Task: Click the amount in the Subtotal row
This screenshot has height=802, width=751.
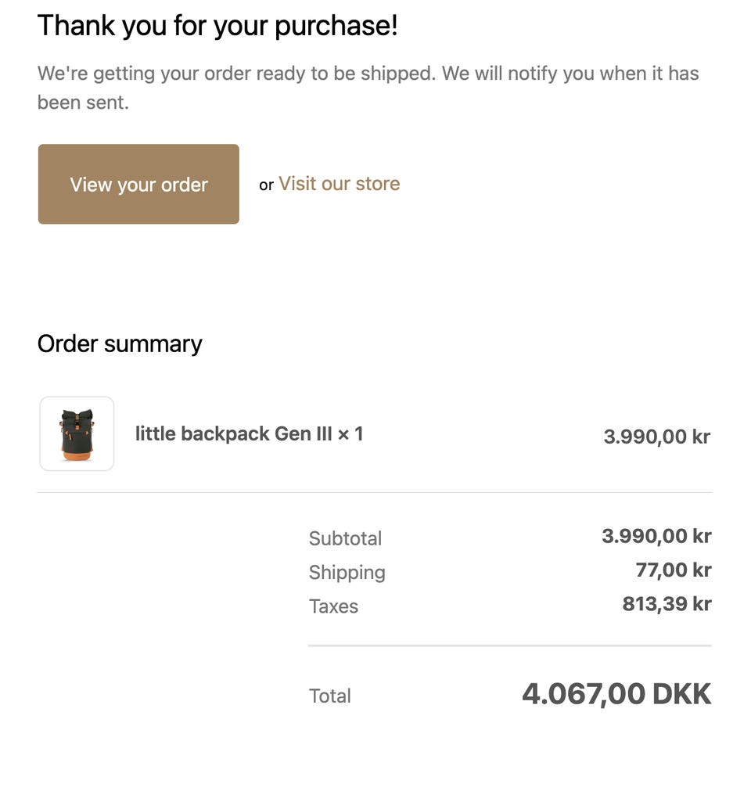Action: coord(656,537)
